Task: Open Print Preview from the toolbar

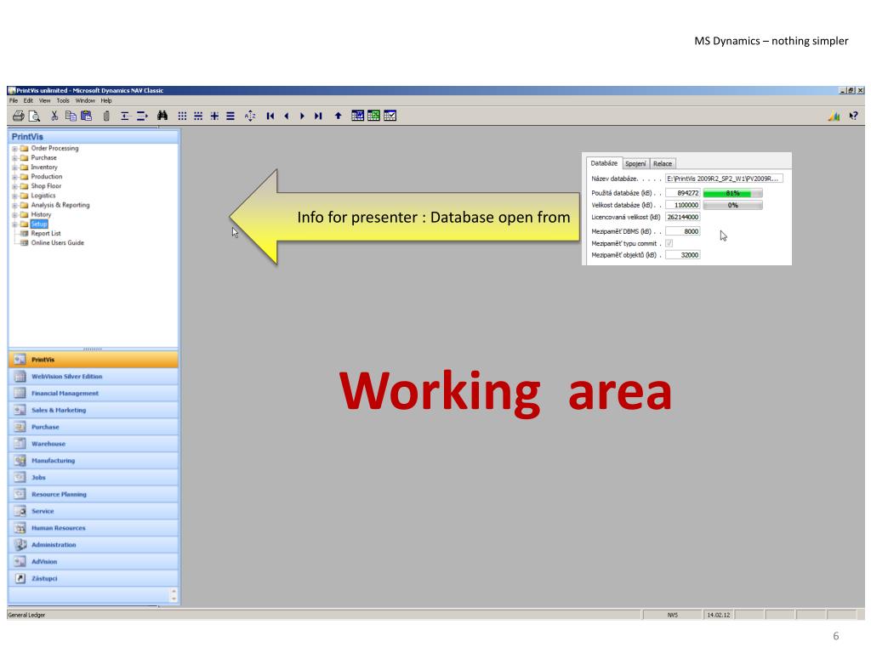Action: (x=34, y=116)
